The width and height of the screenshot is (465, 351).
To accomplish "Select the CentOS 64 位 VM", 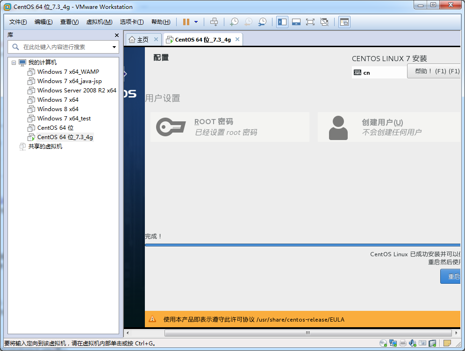I will point(55,128).
